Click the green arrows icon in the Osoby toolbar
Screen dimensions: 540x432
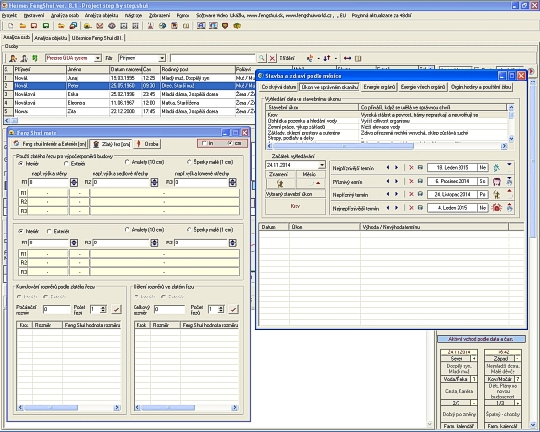[34, 58]
